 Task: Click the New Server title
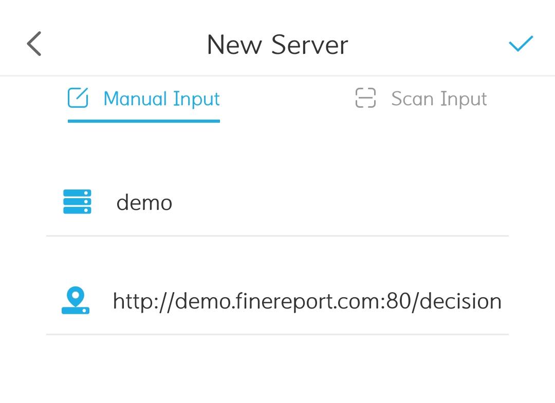277,45
